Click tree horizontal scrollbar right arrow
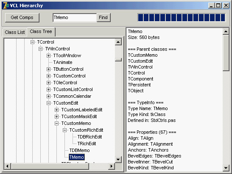Viewport: 232px width, 174px height. coord(112,166)
